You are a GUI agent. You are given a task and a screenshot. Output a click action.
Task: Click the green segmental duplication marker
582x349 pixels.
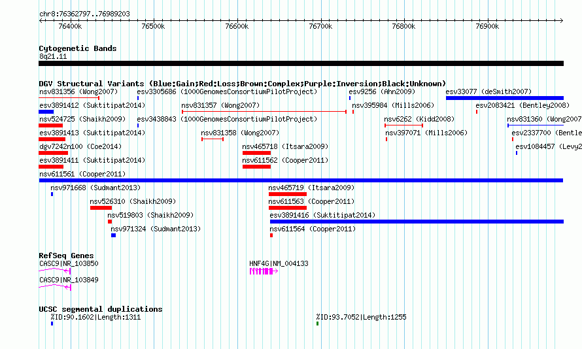(317, 324)
